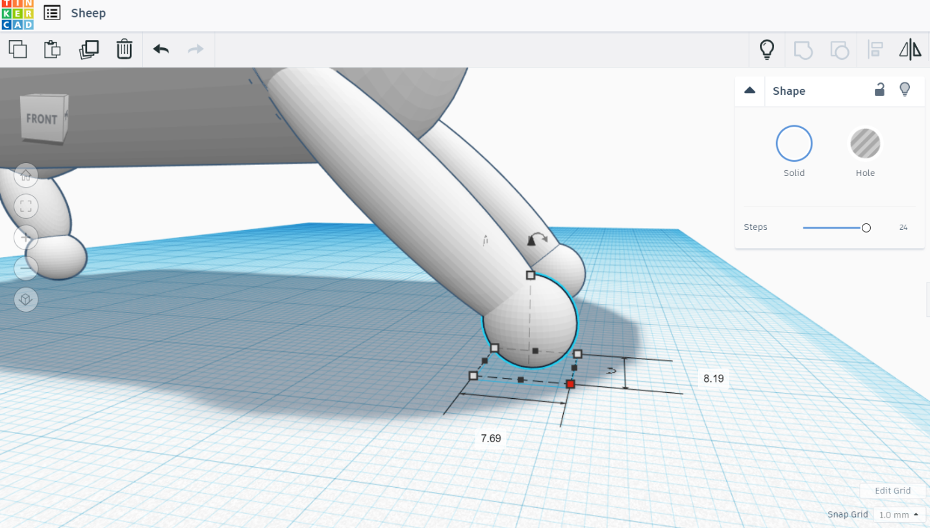Click the 8.19 dimension value
Viewport: 930px width, 528px height.
tap(713, 378)
